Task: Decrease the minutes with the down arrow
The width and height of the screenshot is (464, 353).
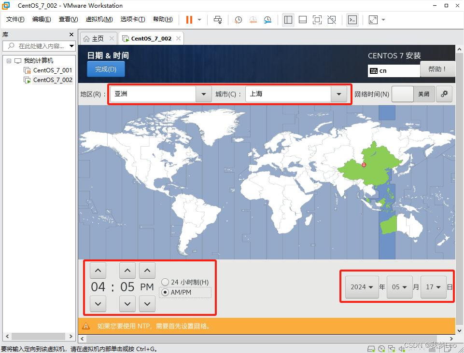Action: click(x=127, y=304)
